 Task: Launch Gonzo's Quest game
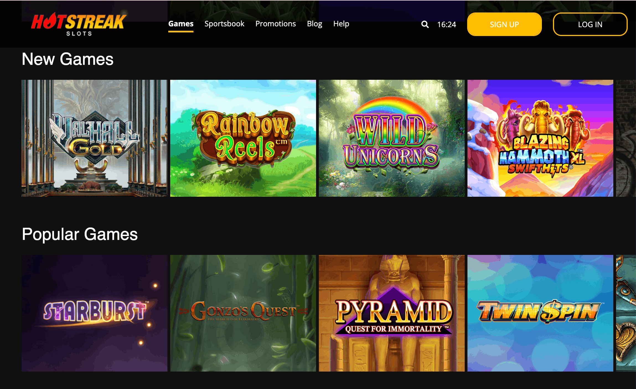[x=243, y=313]
